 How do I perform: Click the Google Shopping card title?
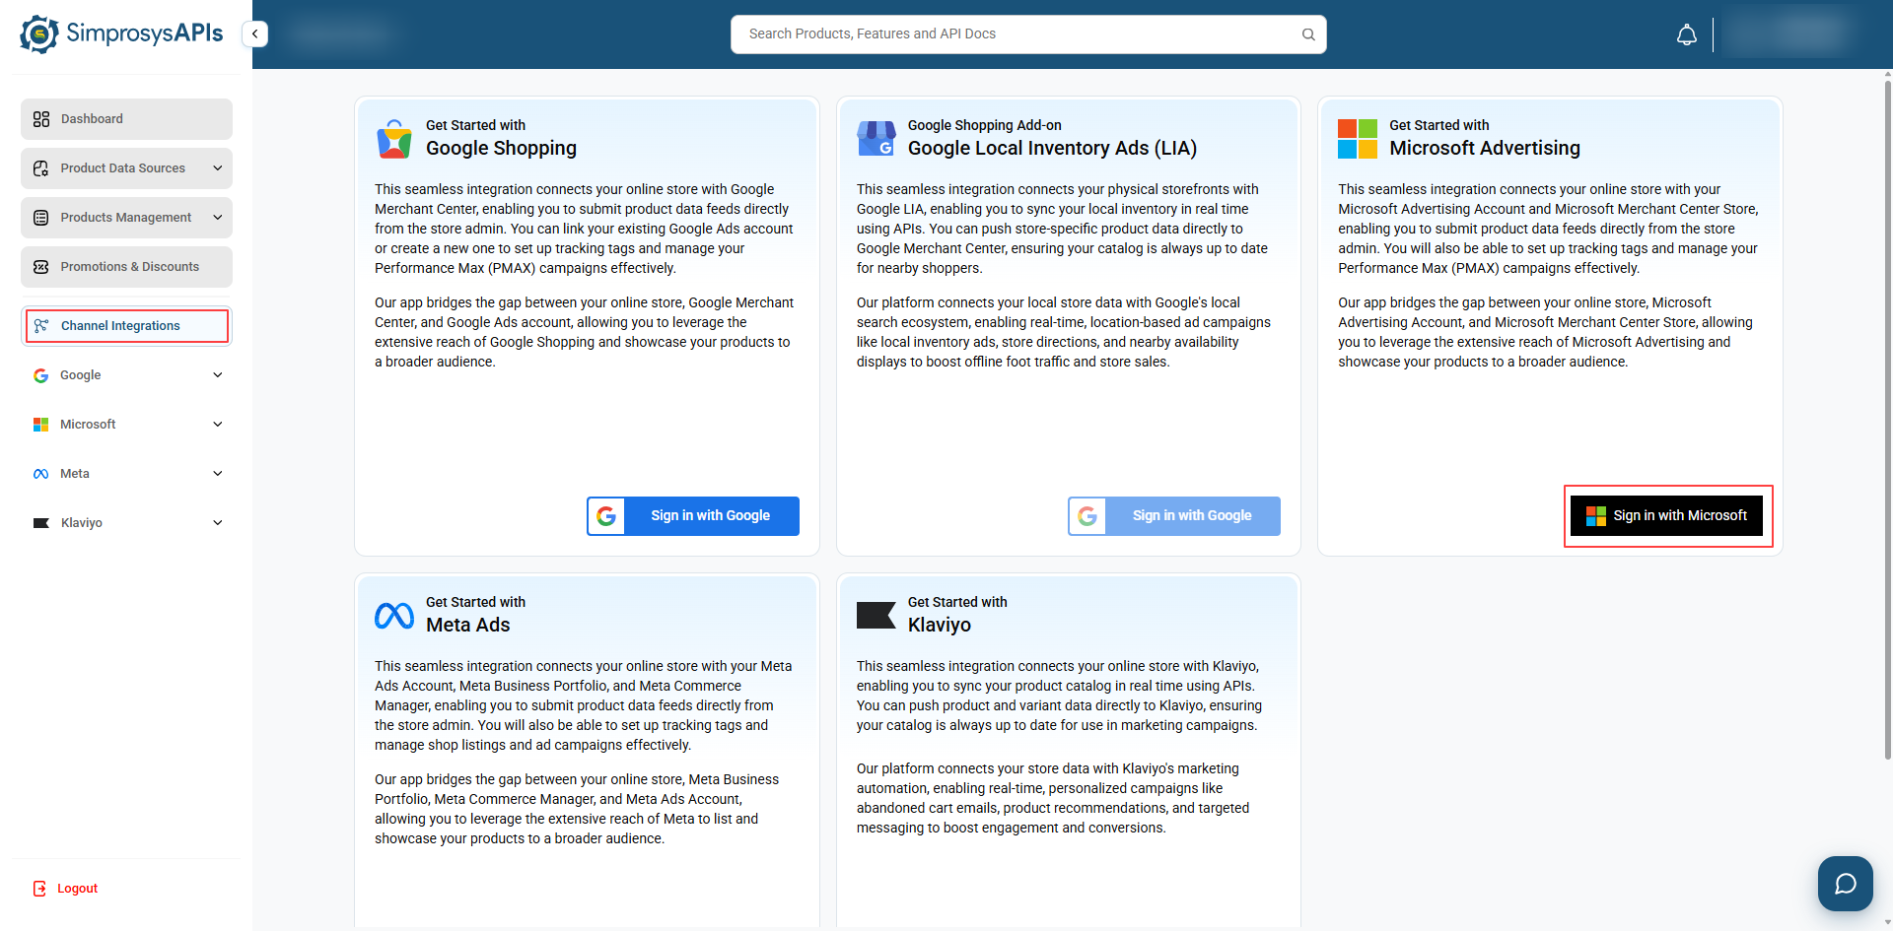point(501,149)
